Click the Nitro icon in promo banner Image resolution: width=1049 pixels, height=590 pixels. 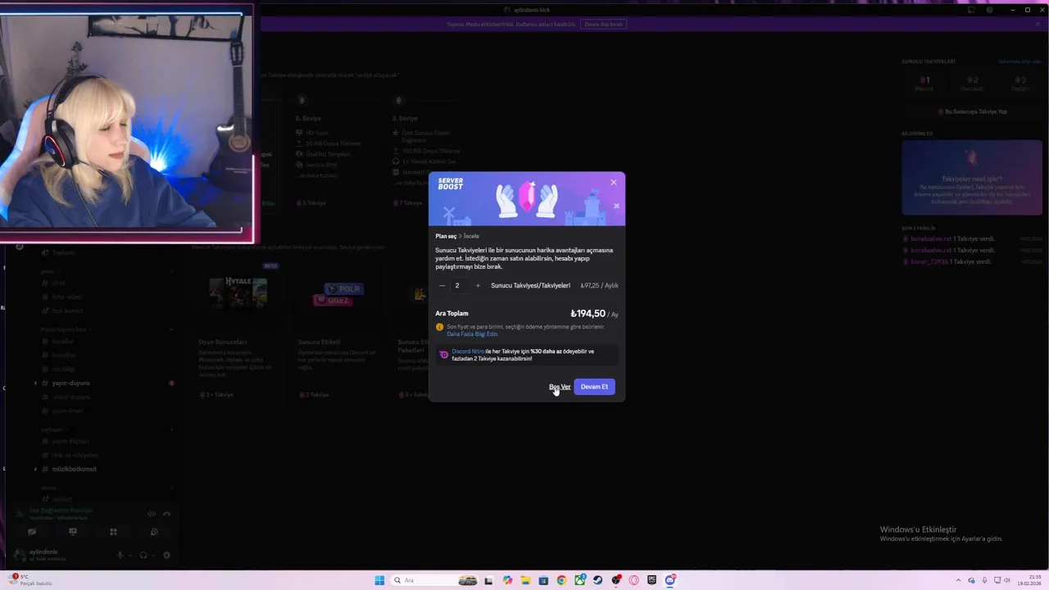443,355
